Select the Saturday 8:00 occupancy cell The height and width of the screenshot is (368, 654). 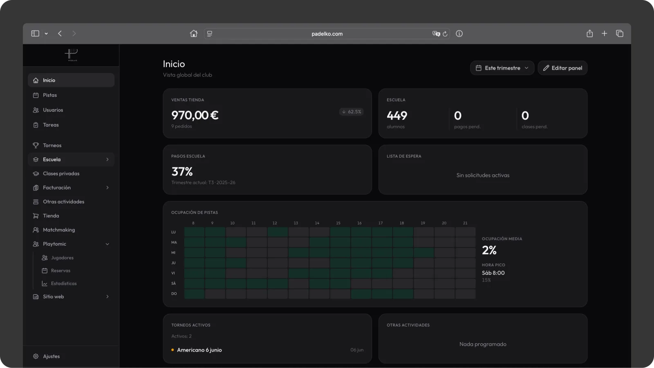(194, 283)
